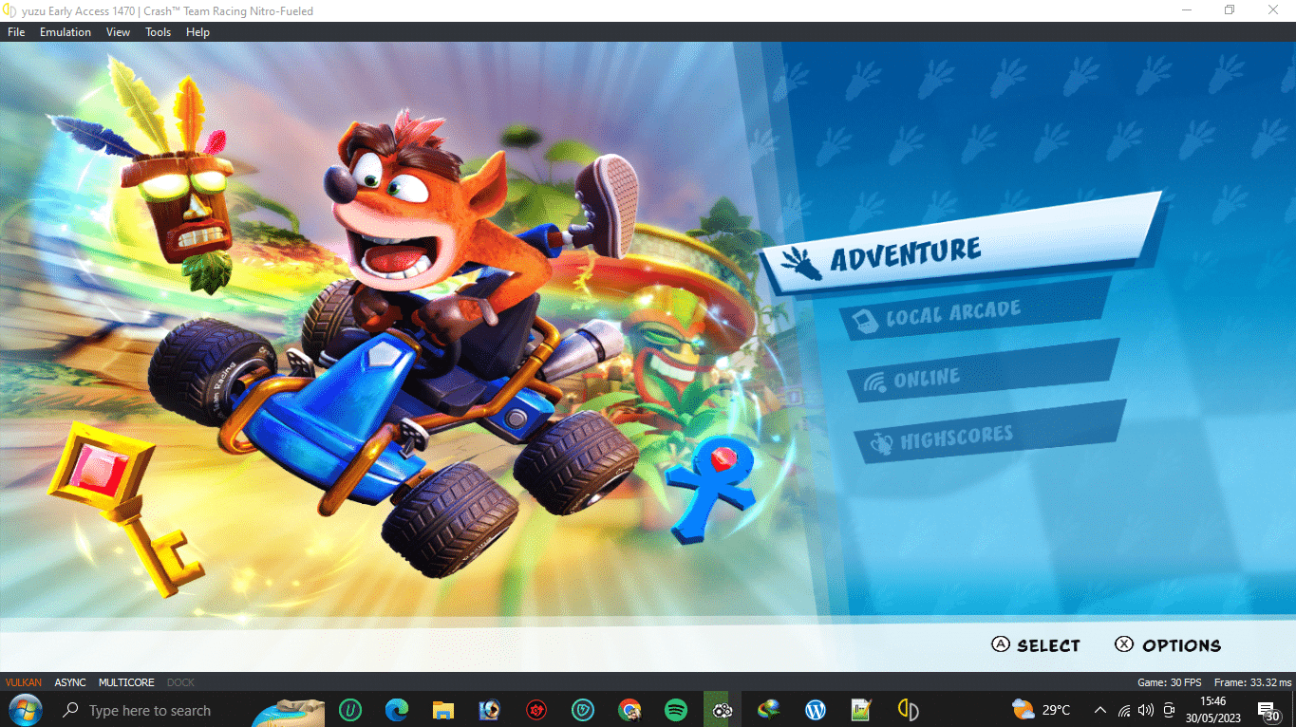Toggle the DOCK mode status button
This screenshot has width=1296, height=727.
point(180,682)
